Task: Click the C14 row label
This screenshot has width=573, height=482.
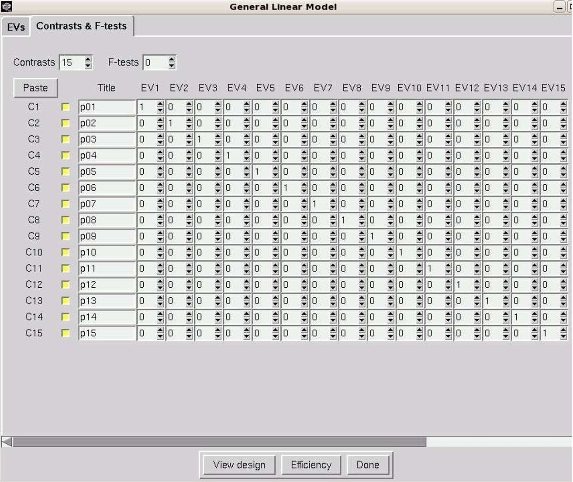Action: coord(34,317)
